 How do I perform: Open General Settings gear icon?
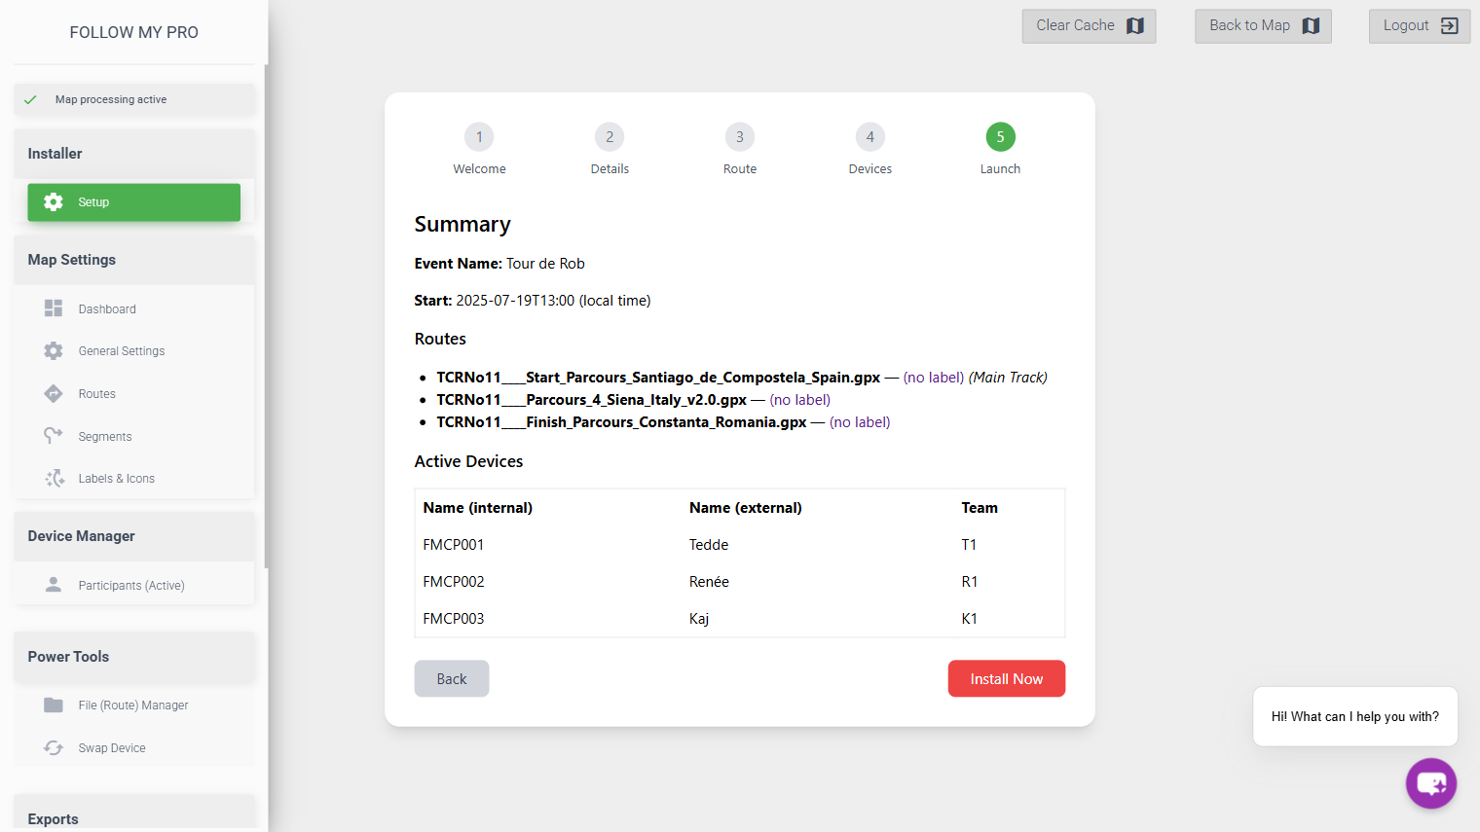[54, 350]
